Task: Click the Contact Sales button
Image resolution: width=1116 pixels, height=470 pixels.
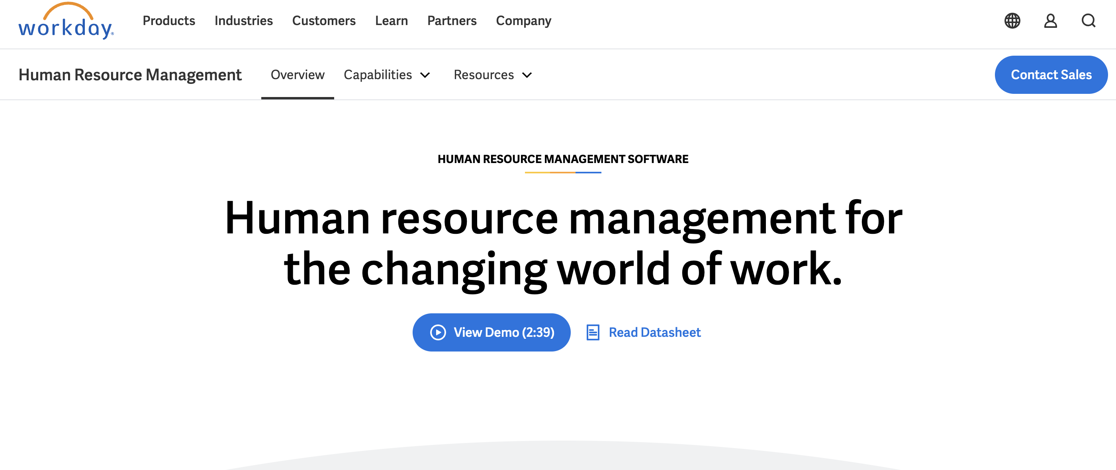Action: pyautogui.click(x=1051, y=74)
